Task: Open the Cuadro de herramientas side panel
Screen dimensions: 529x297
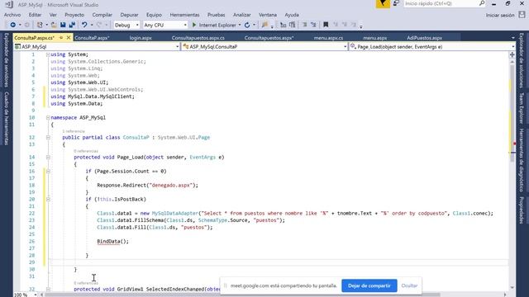Action: pyautogui.click(x=7, y=118)
